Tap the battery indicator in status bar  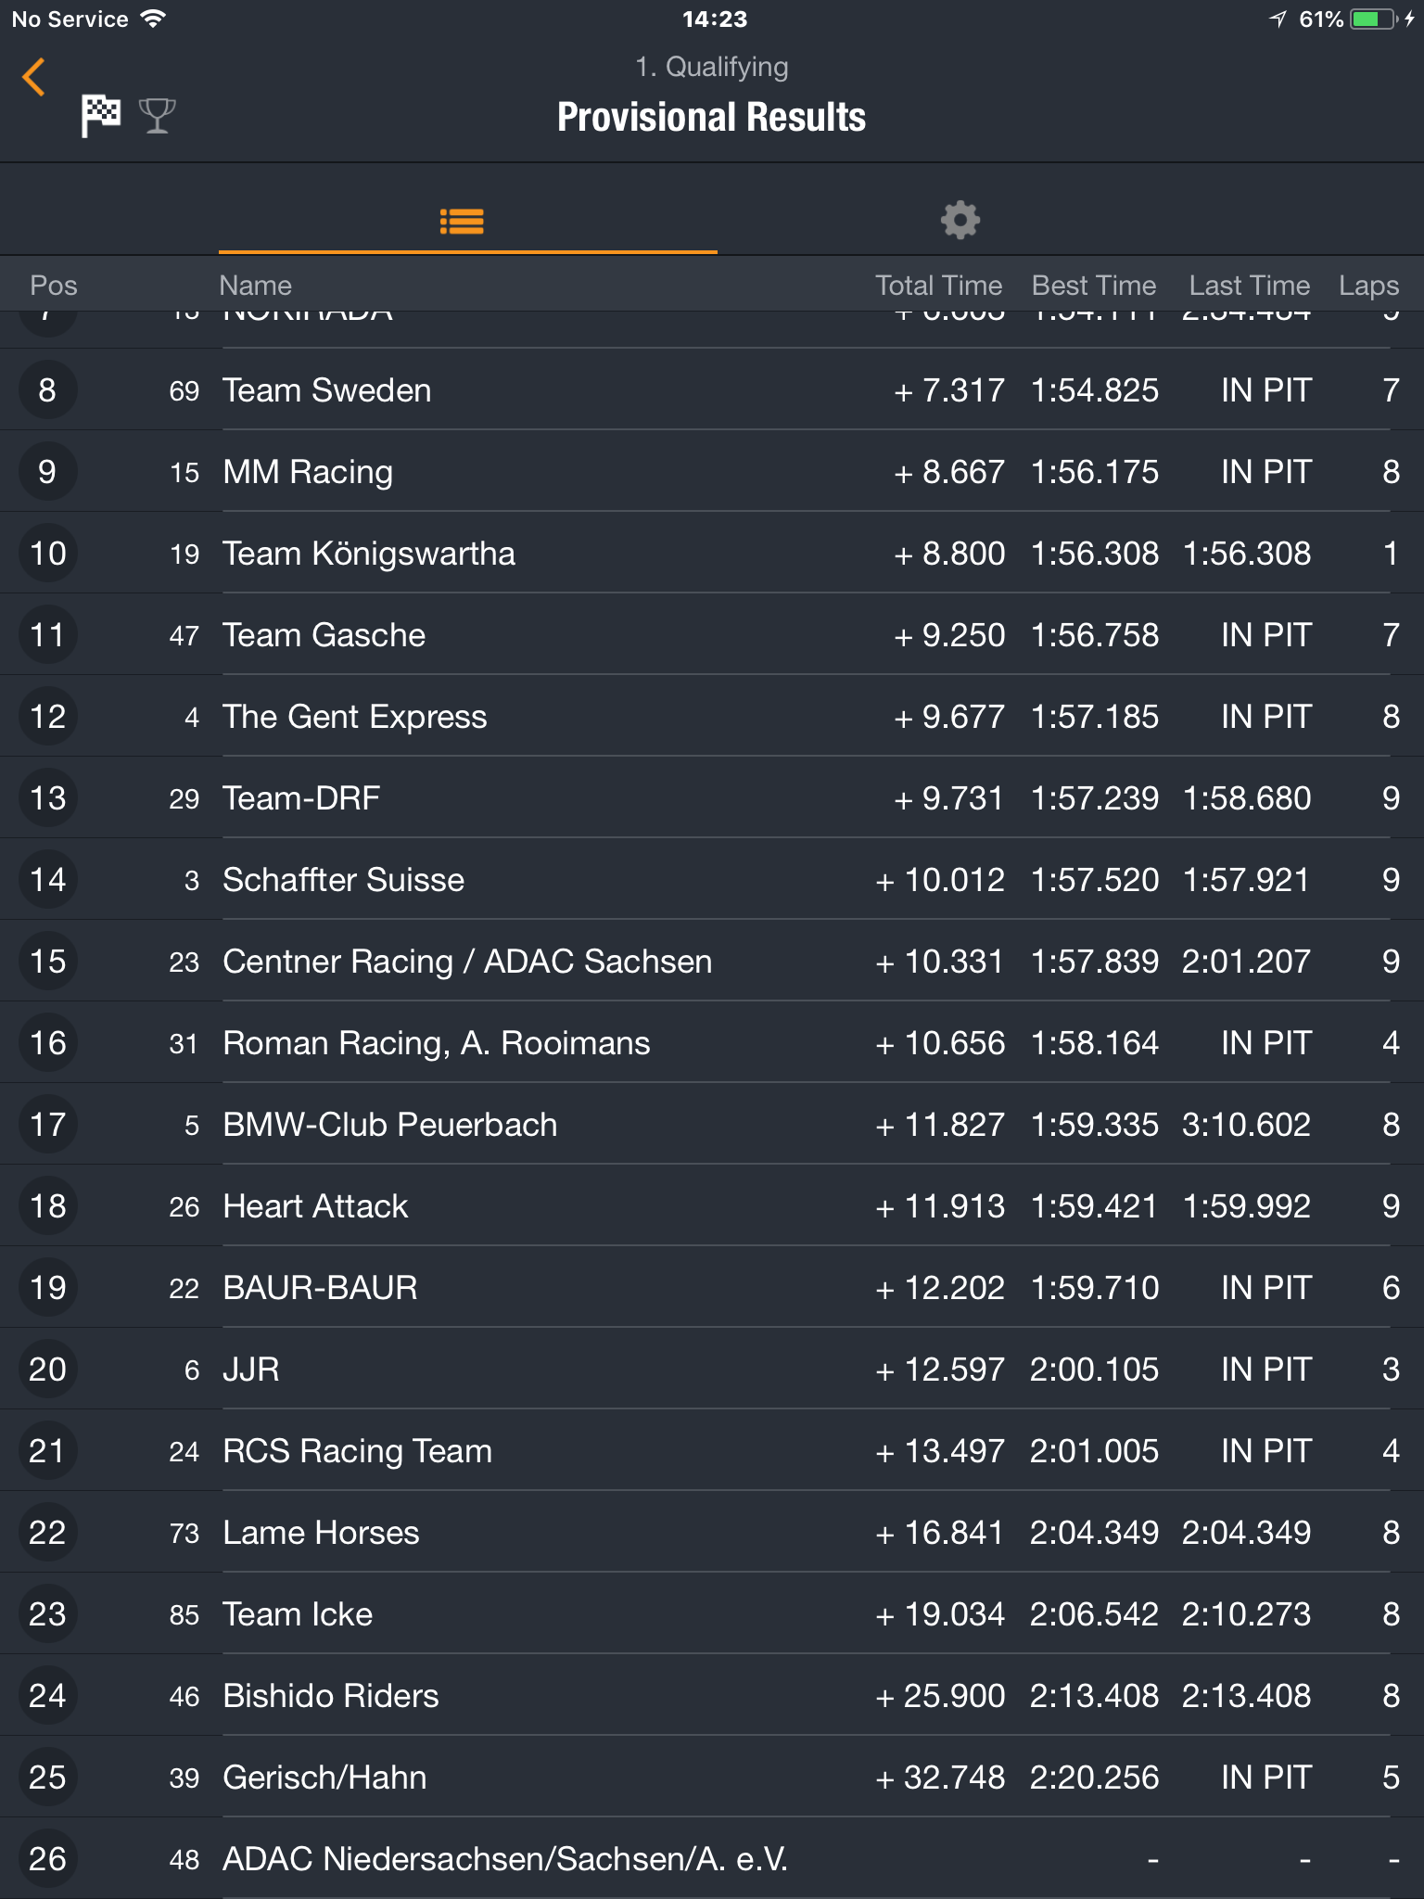click(x=1375, y=19)
